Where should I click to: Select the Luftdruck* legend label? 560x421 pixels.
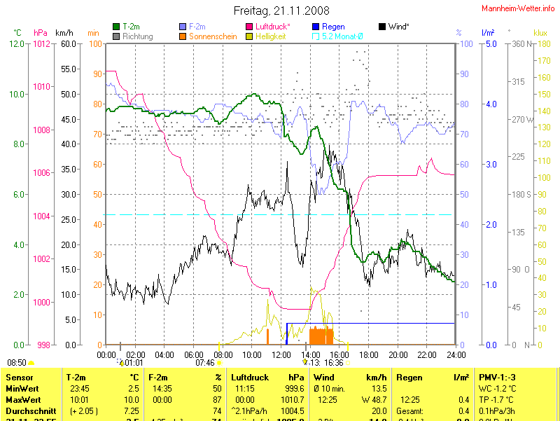pyautogui.click(x=273, y=27)
